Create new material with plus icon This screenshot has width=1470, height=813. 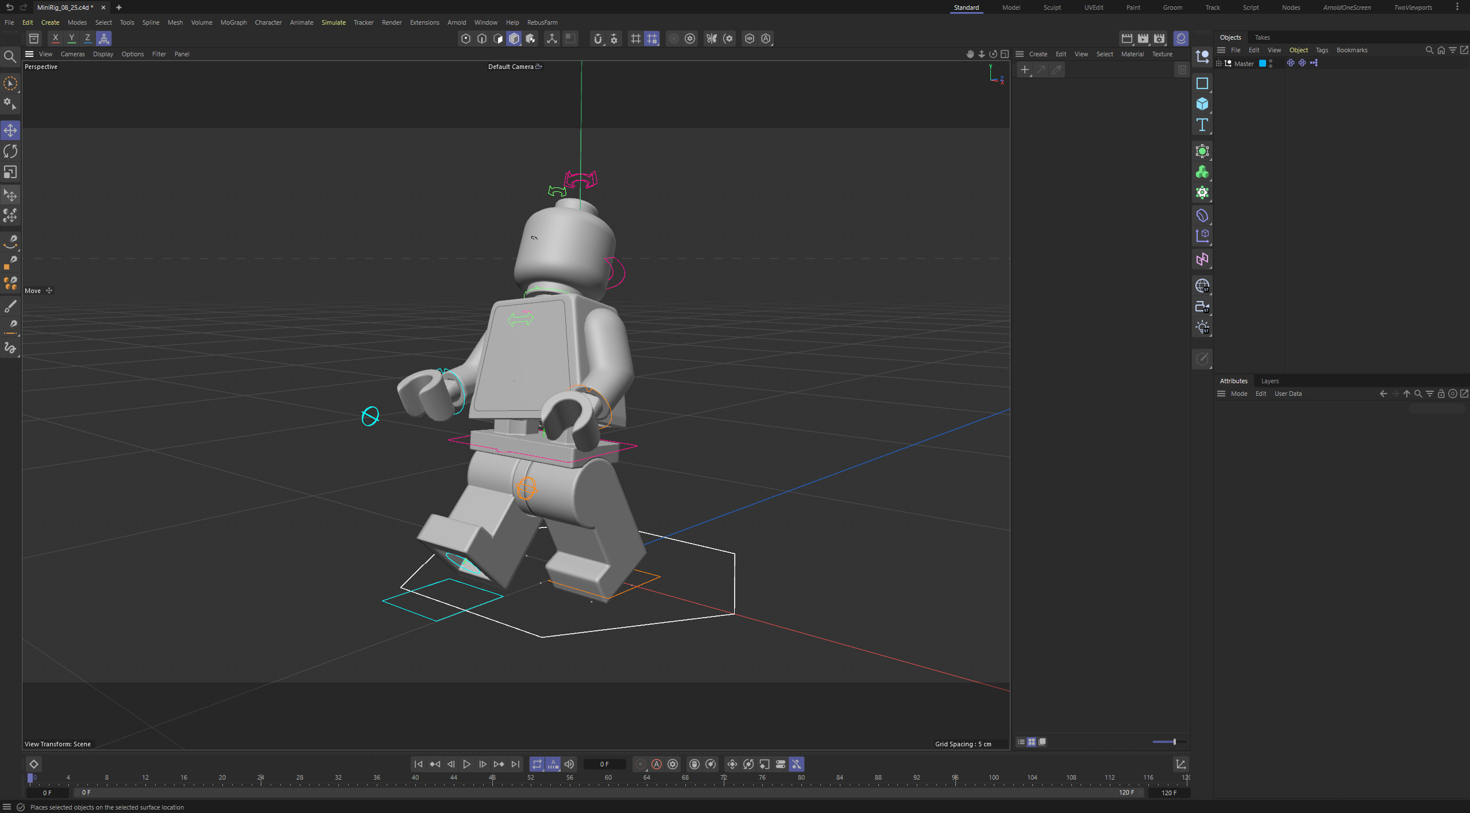click(x=1025, y=70)
